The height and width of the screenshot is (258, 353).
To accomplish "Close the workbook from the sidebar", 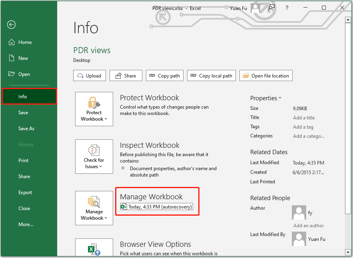I will click(29, 208).
